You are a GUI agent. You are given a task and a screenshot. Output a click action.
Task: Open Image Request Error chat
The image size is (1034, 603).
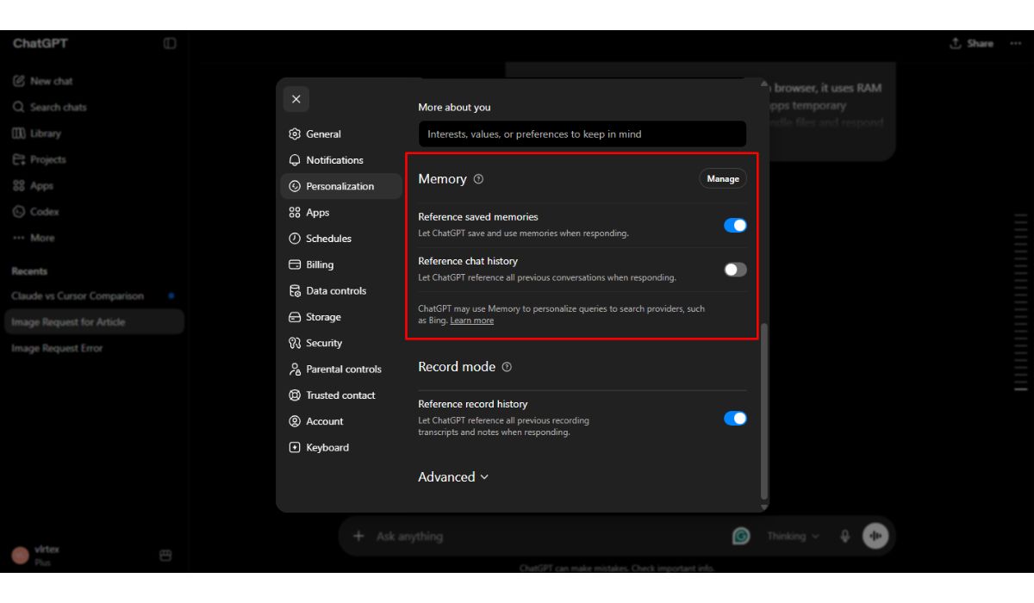[x=95, y=349]
